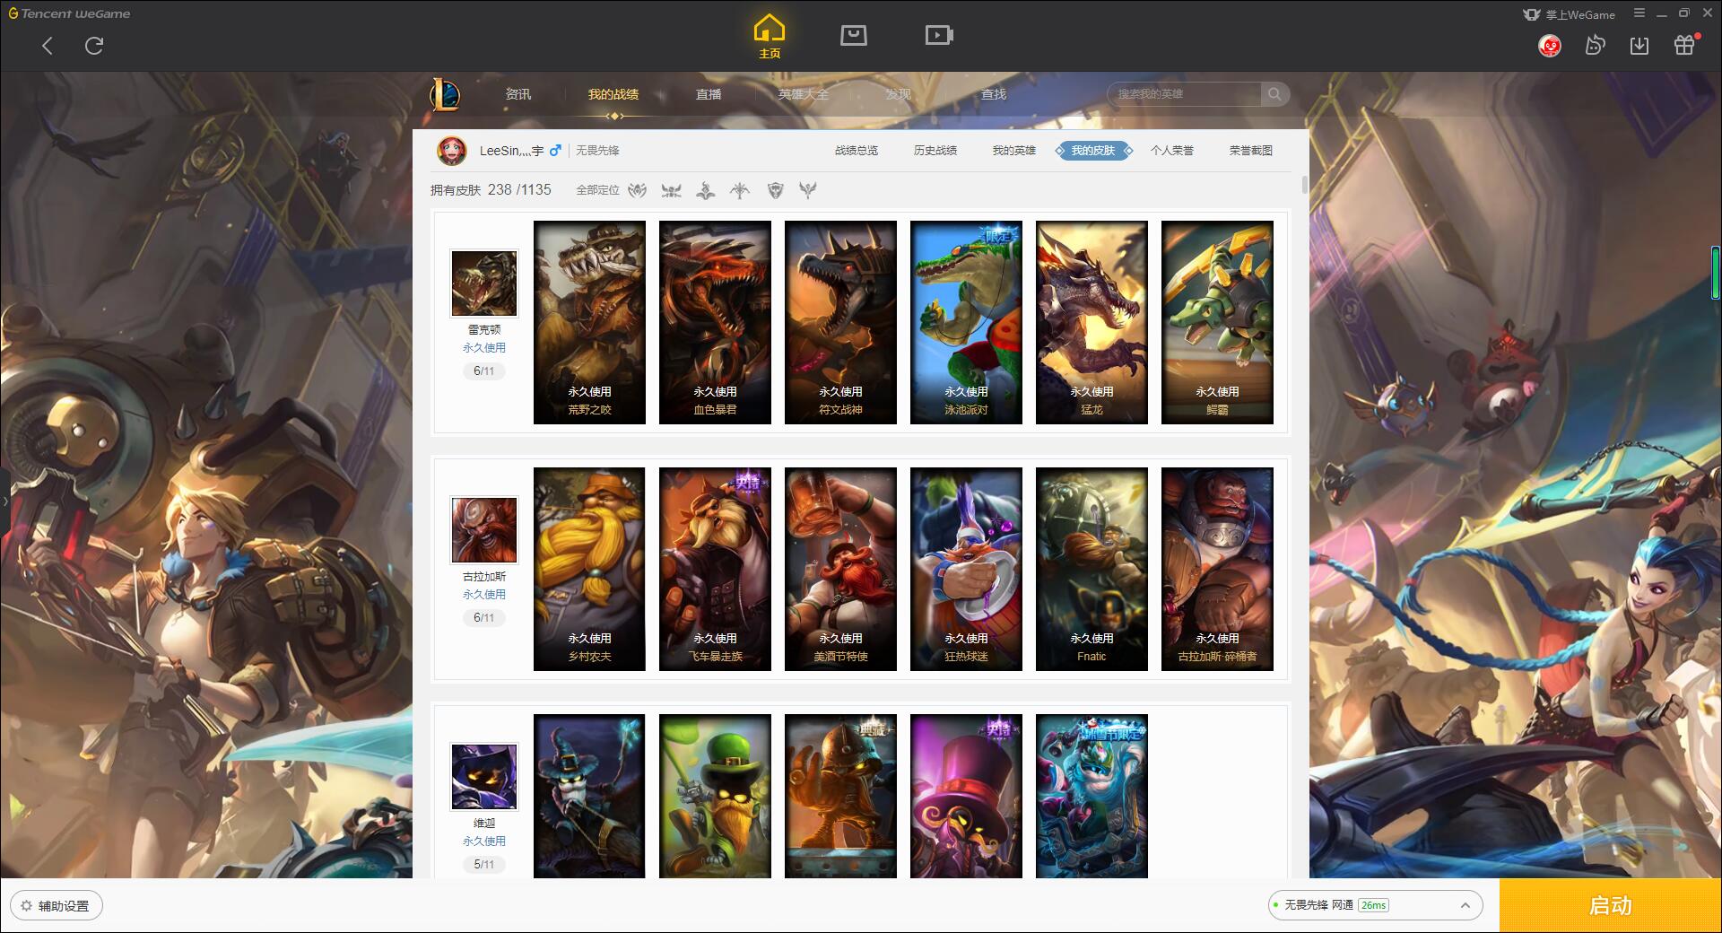Select the 我的皮肤 sub-tab
Image resolution: width=1722 pixels, height=933 pixels.
1093,151
